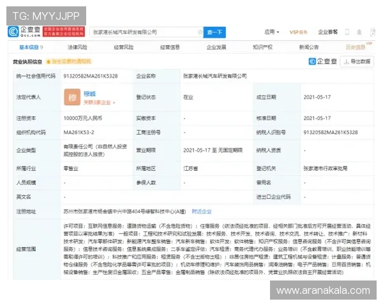Viewport: 383px width, 306px height.
Task: Open legal representative 穆峰 profile link
Action: [89, 94]
